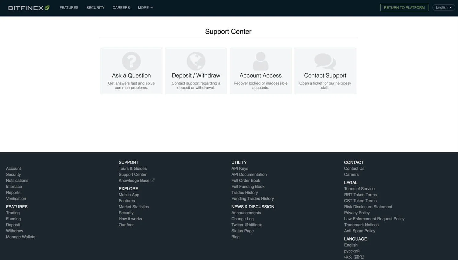
Task: Open SECURITY from the navigation bar
Action: [95, 7]
